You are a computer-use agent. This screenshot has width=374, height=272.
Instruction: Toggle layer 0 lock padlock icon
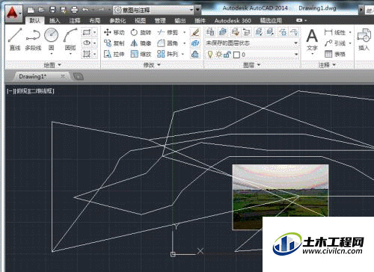[x=227, y=55]
